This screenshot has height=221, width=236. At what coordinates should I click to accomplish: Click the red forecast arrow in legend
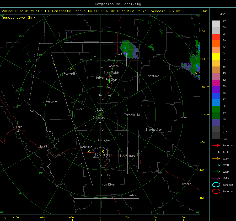pos(216,145)
